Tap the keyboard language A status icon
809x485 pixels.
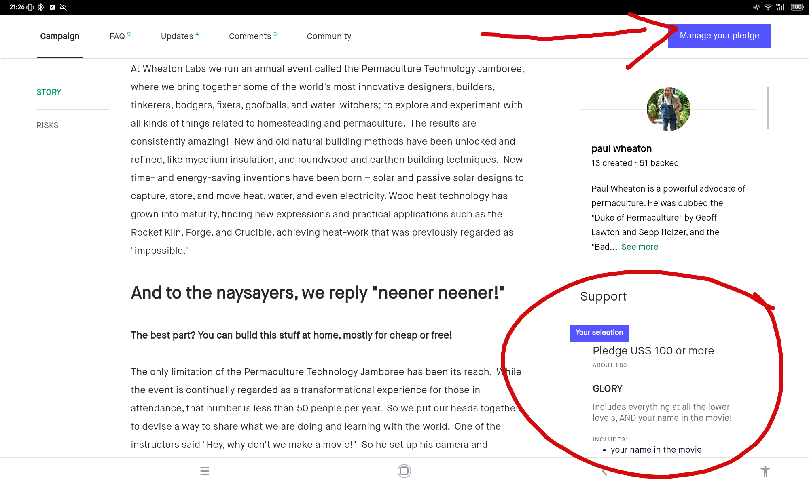(52, 7)
